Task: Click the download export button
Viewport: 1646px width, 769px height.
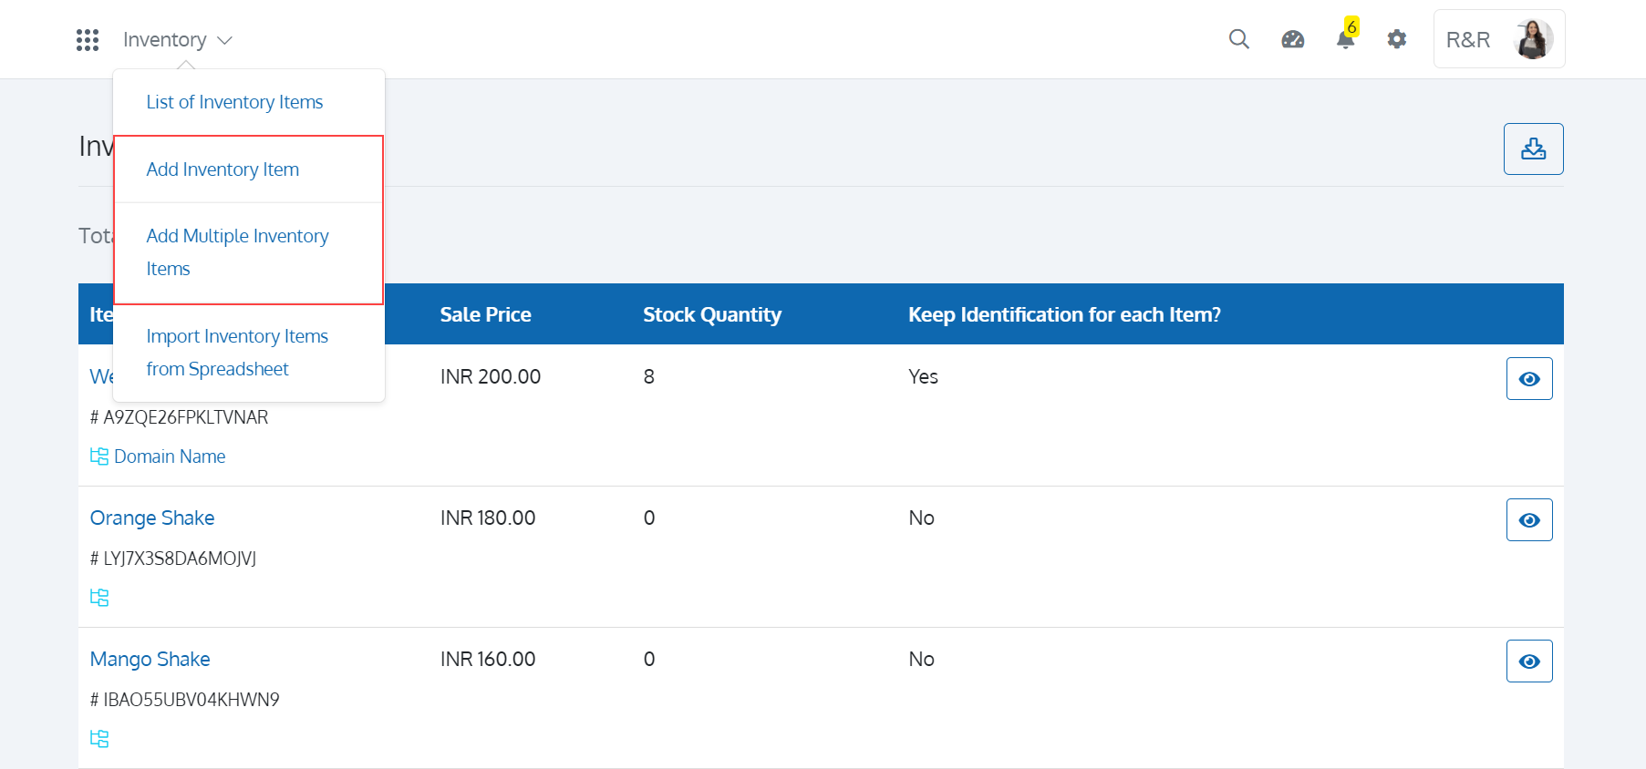Action: (1534, 149)
